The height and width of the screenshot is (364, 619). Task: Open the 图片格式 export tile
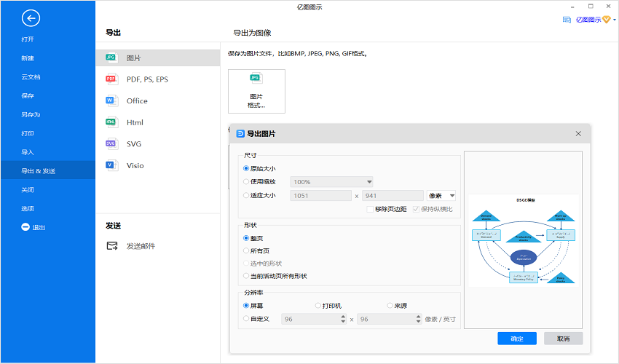tap(256, 91)
